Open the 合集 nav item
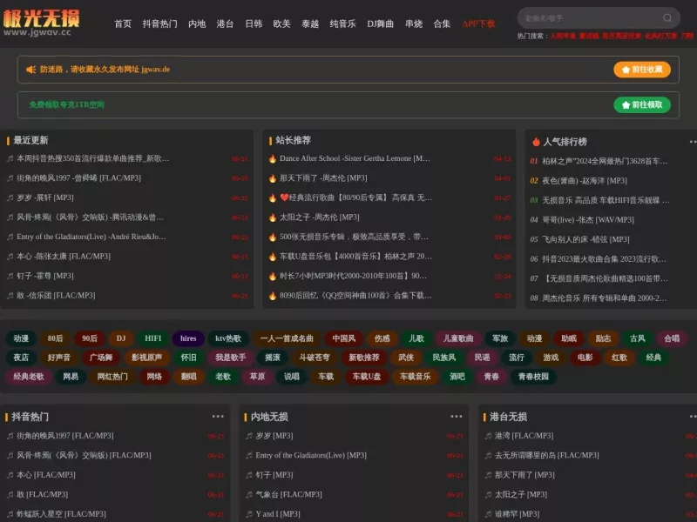 pos(442,23)
